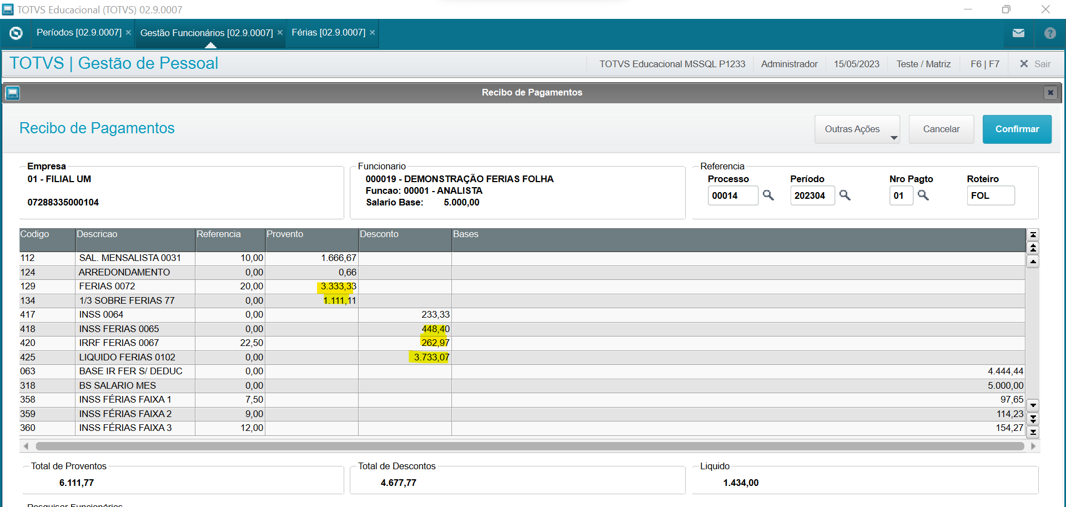Focus the Processo input field
Image resolution: width=1066 pixels, height=507 pixels.
tap(733, 195)
